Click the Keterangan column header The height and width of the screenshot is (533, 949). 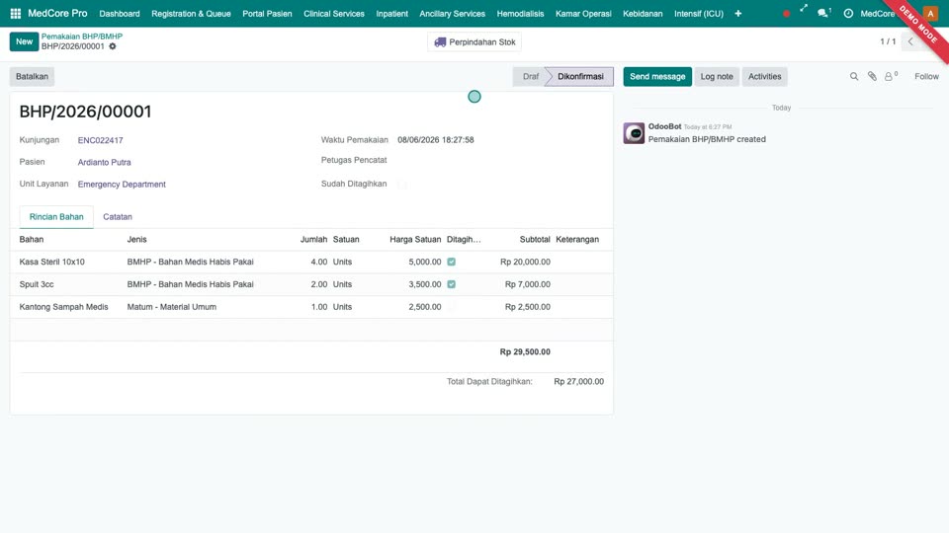point(577,239)
